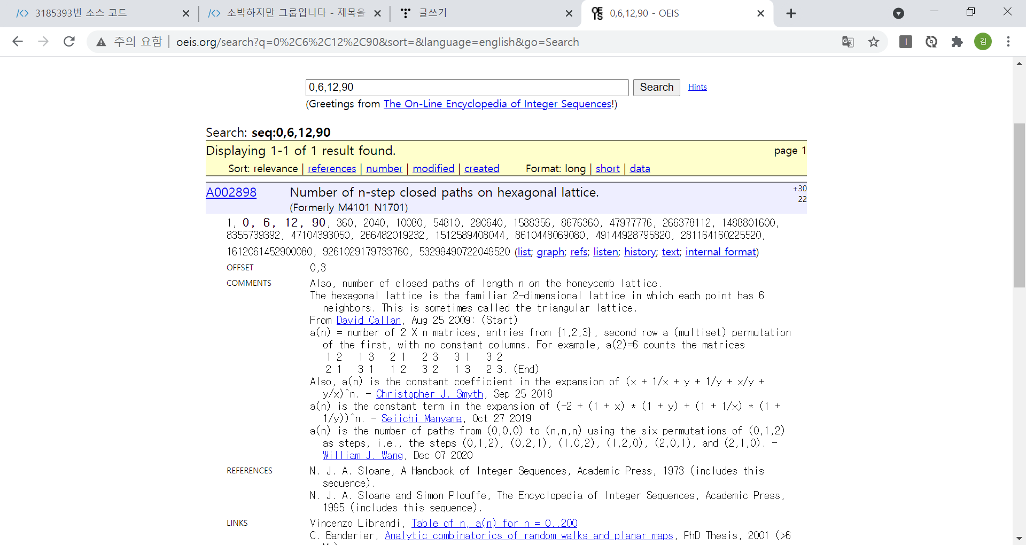This screenshot has width=1026, height=545.
Task: Click the OFFSET value '0,3'
Action: (318, 268)
